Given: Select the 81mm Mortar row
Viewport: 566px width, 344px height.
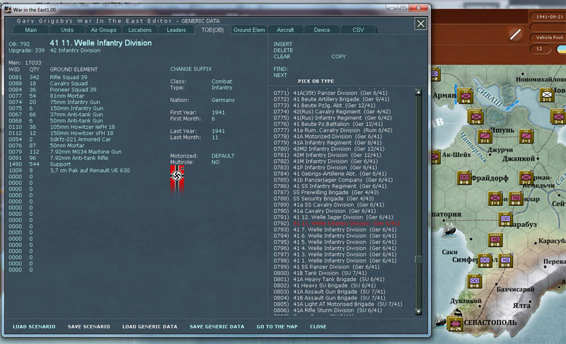Looking at the screenshot, I should 46,96.
